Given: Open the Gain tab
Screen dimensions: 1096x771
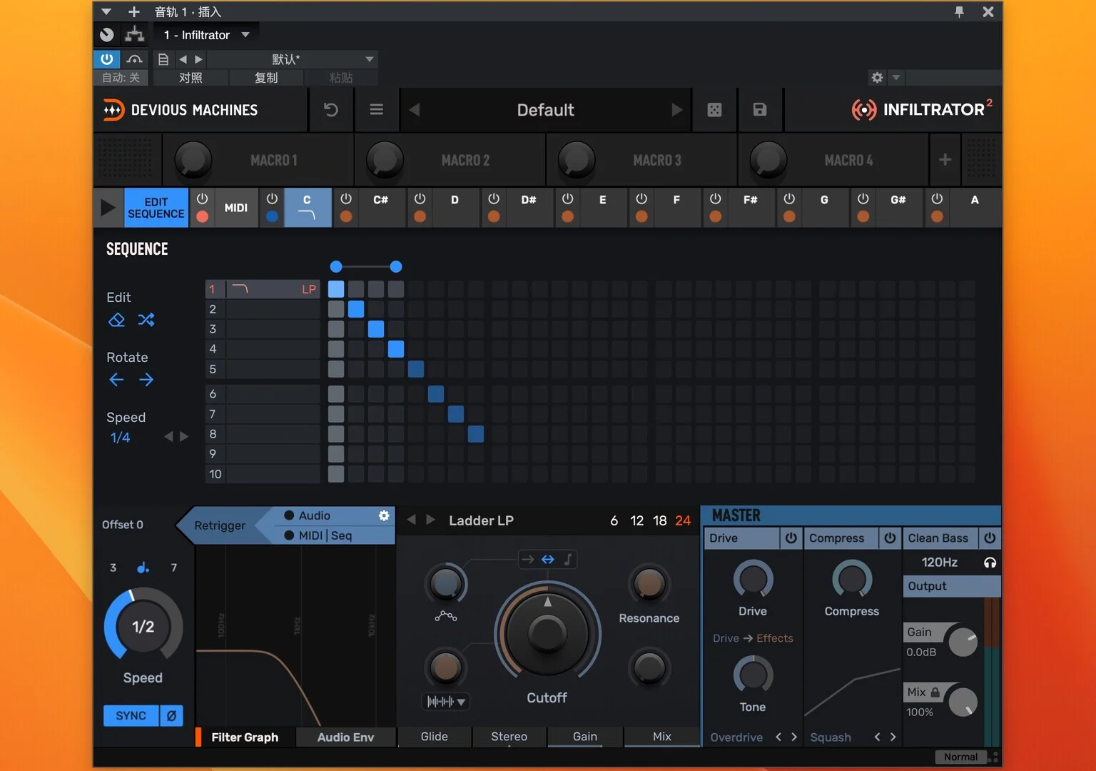Looking at the screenshot, I should 585,736.
